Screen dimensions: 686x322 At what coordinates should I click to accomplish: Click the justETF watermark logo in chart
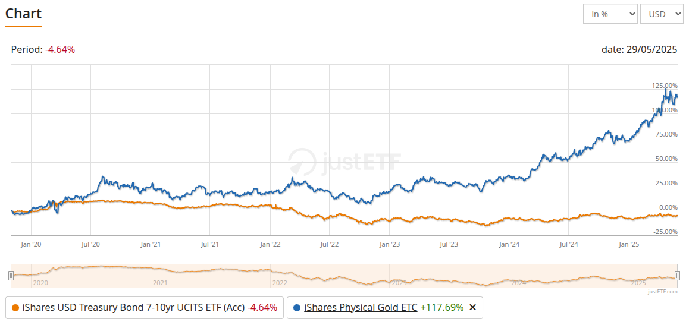click(x=344, y=160)
